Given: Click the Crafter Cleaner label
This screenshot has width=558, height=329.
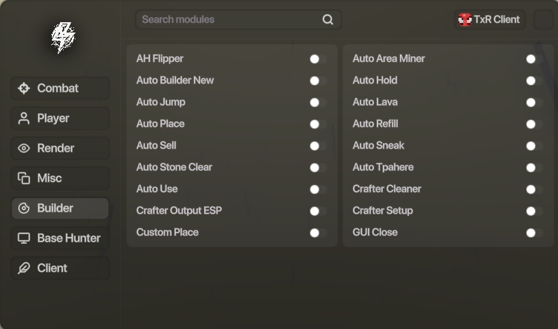Looking at the screenshot, I should coord(387,189).
